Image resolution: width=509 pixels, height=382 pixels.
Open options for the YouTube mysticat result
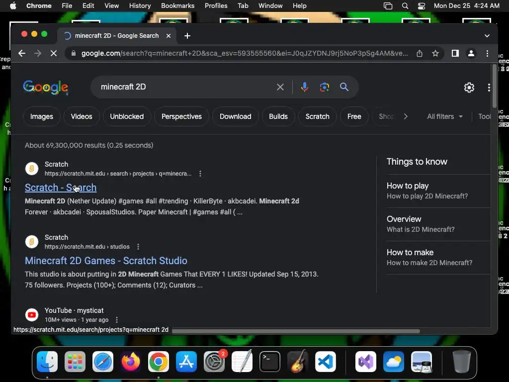(117, 320)
